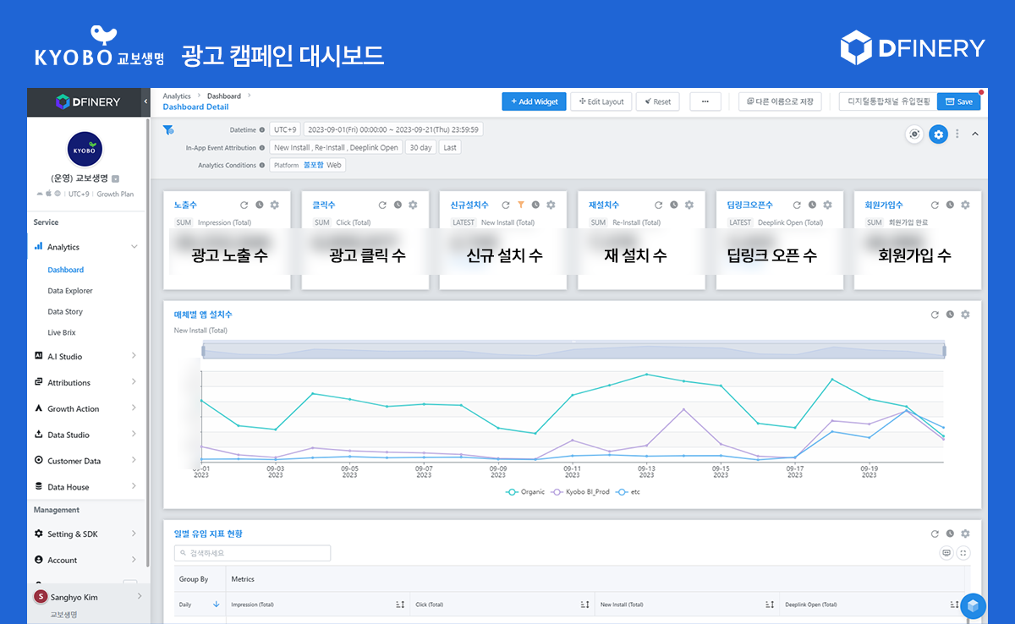Open the date range picker field
Image resolution: width=1015 pixels, height=624 pixels.
[393, 130]
